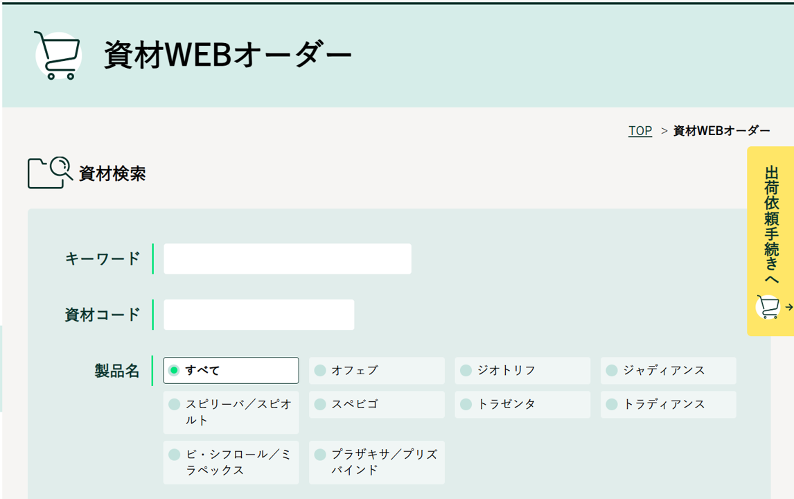Click the 資材検索 section heading text
Image resolution: width=794 pixels, height=499 pixels.
(x=112, y=173)
